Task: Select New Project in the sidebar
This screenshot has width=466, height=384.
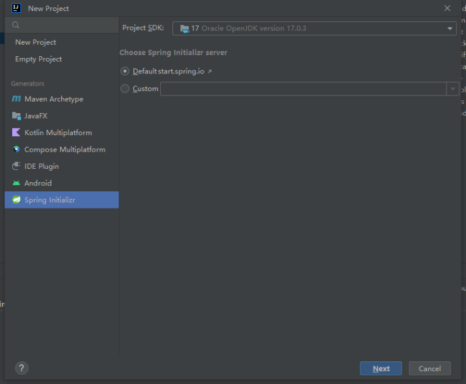Action: coord(62,42)
